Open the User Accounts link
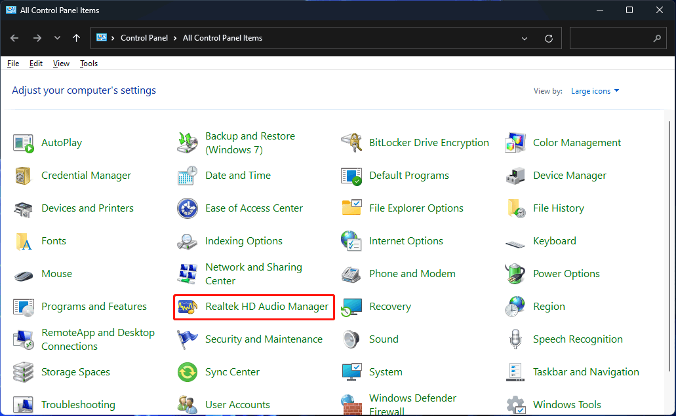 pos(237,405)
